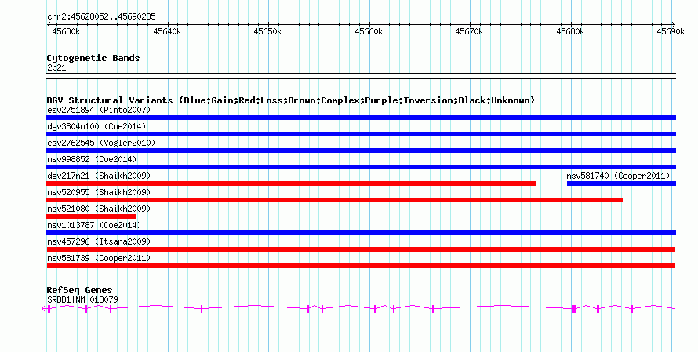
Task: Click the nsv998852 (Coe2014) label
Action: [92, 159]
